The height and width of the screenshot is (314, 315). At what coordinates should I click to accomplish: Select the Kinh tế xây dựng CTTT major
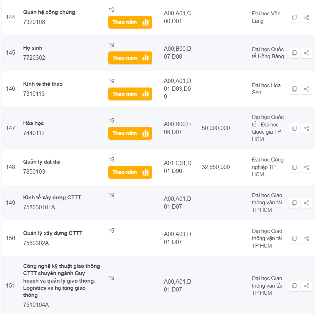coord(52,198)
